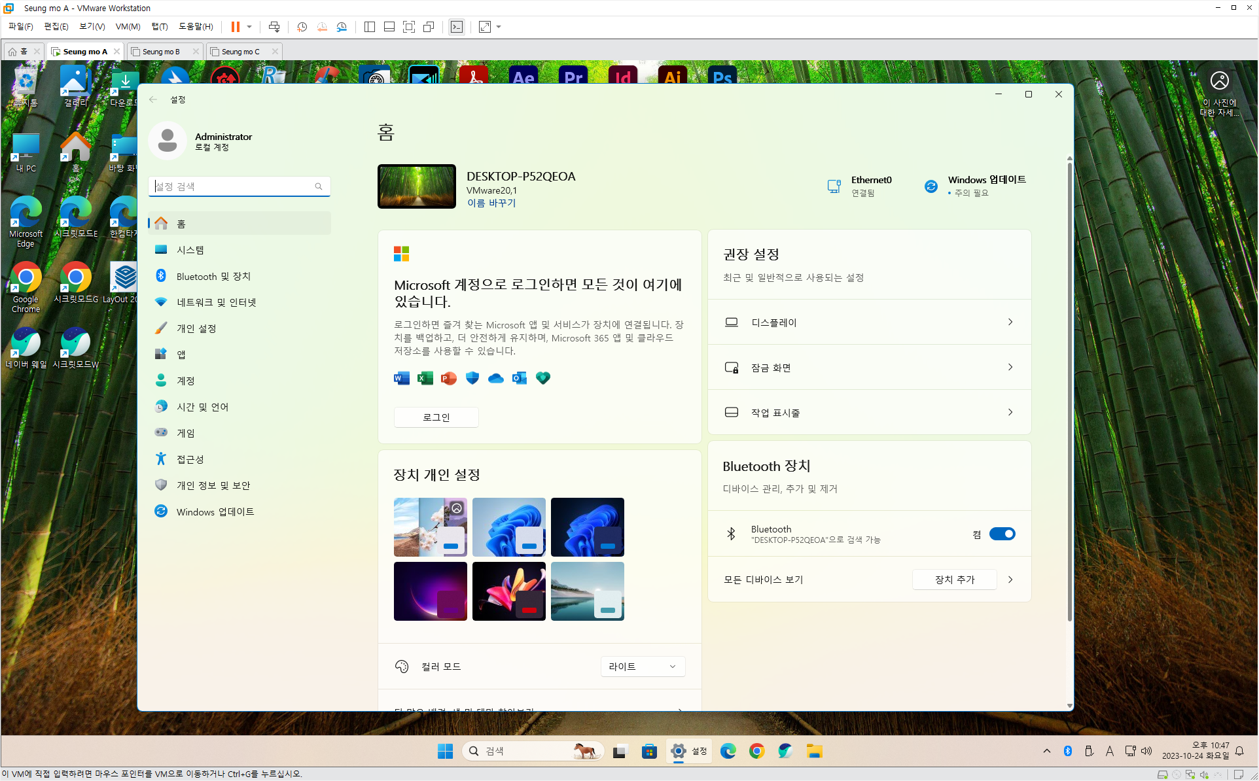Expand the 디스플레이 recommended setting
The height and width of the screenshot is (781, 1259).
click(869, 322)
